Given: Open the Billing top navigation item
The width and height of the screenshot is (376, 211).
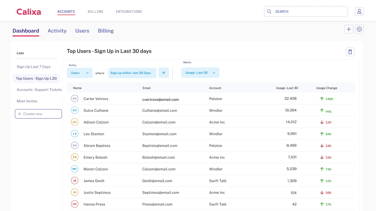Looking at the screenshot, I should (95, 11).
